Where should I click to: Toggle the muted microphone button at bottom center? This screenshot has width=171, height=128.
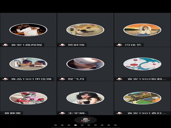click(85, 120)
